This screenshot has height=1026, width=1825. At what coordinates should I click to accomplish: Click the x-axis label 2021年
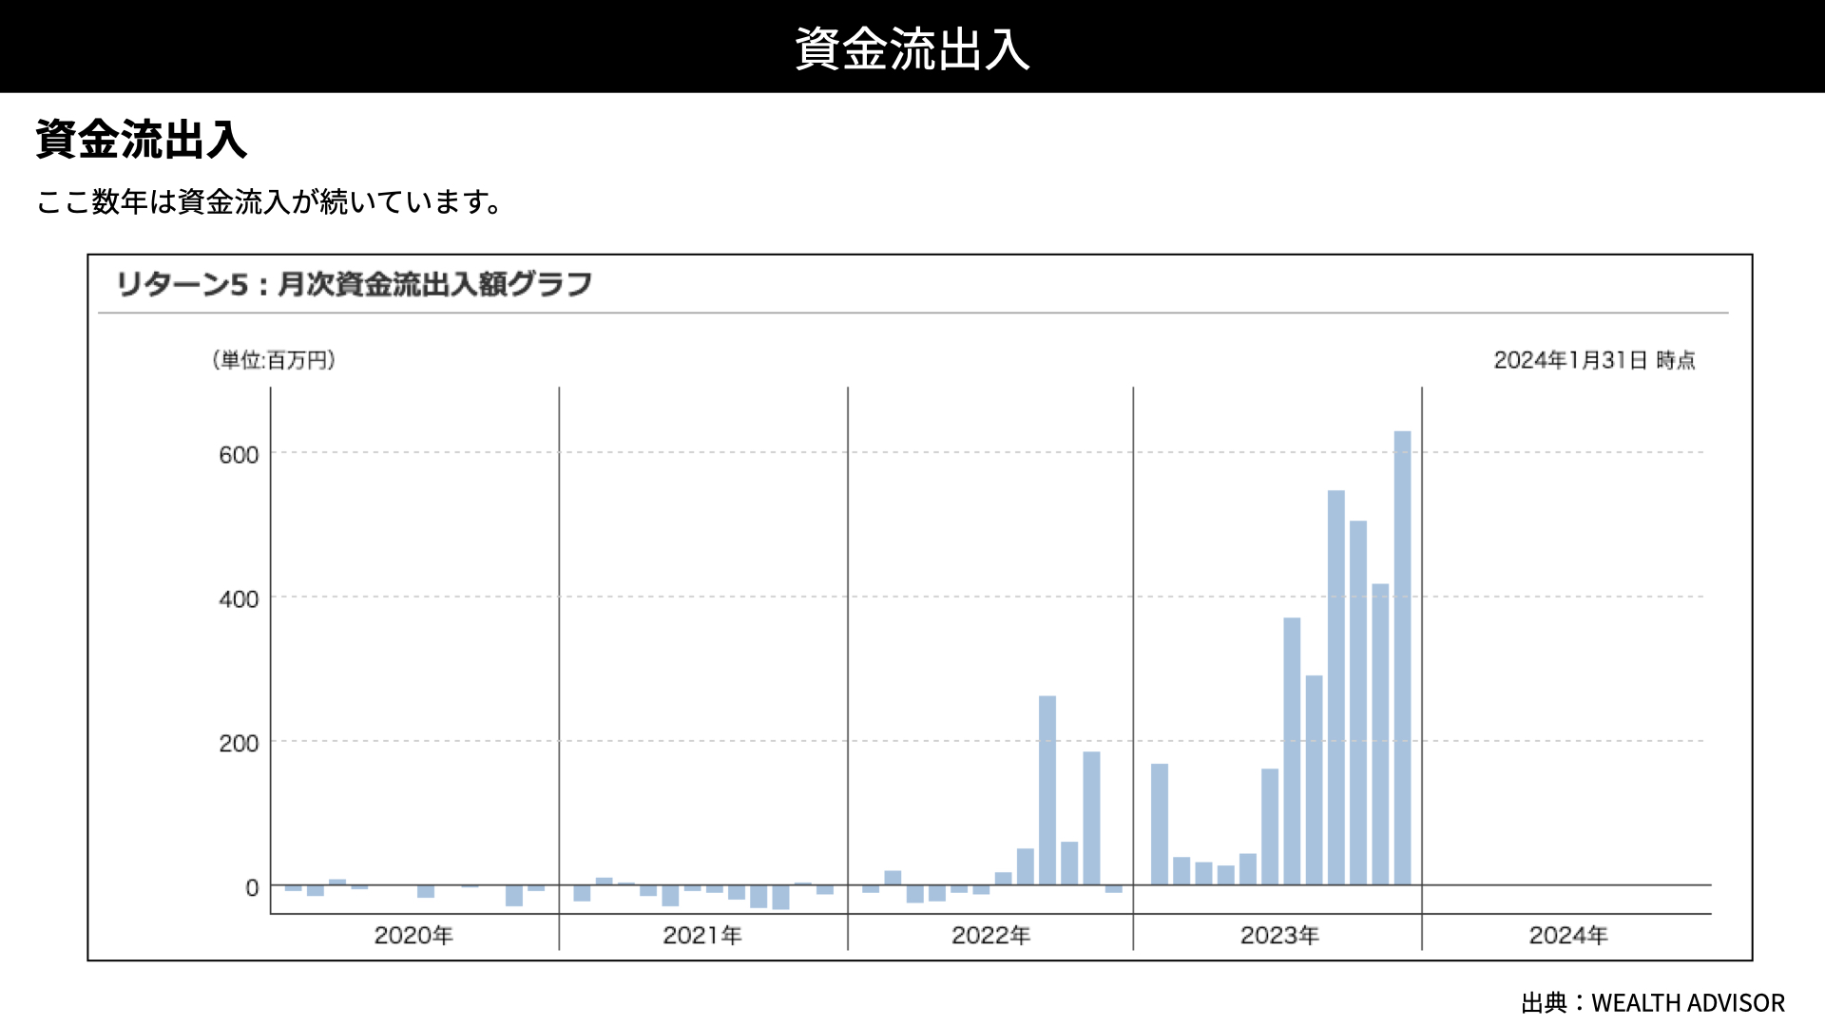(x=702, y=936)
